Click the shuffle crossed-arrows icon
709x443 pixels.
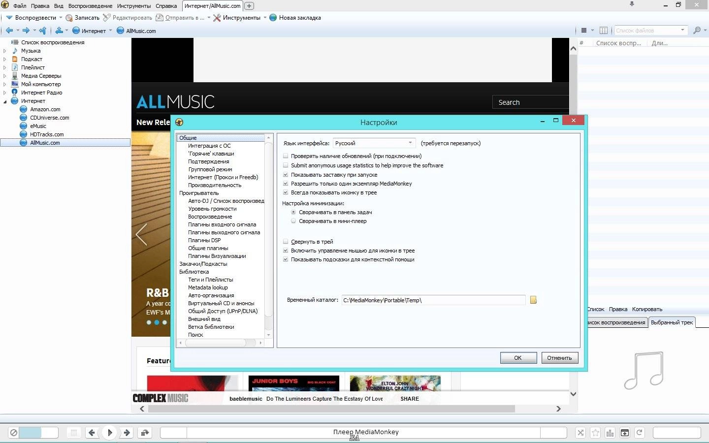580,433
